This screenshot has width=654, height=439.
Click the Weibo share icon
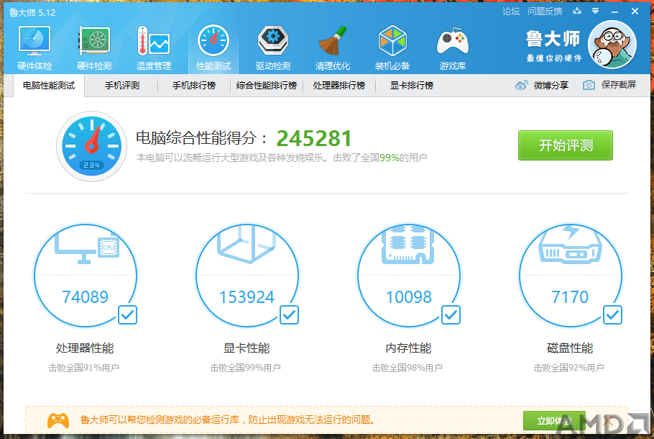point(521,85)
